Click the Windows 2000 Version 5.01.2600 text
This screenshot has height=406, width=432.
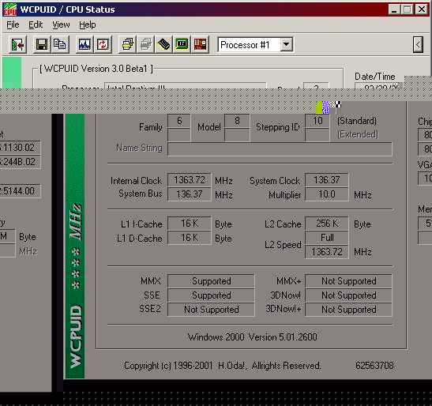point(252,336)
